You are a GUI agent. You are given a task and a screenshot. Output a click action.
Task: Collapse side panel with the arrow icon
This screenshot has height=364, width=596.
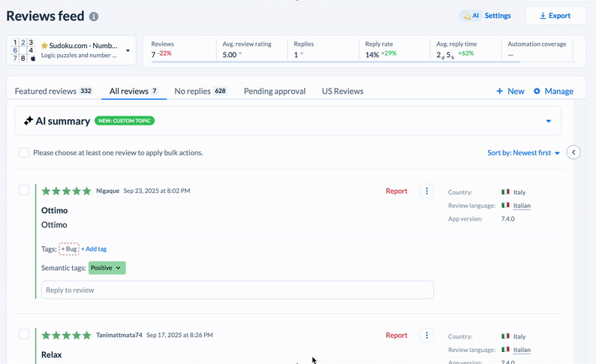(573, 152)
